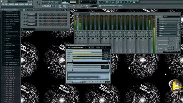Click the Kick channel volume knob
The height and width of the screenshot is (103, 183).
[x=26, y=15]
